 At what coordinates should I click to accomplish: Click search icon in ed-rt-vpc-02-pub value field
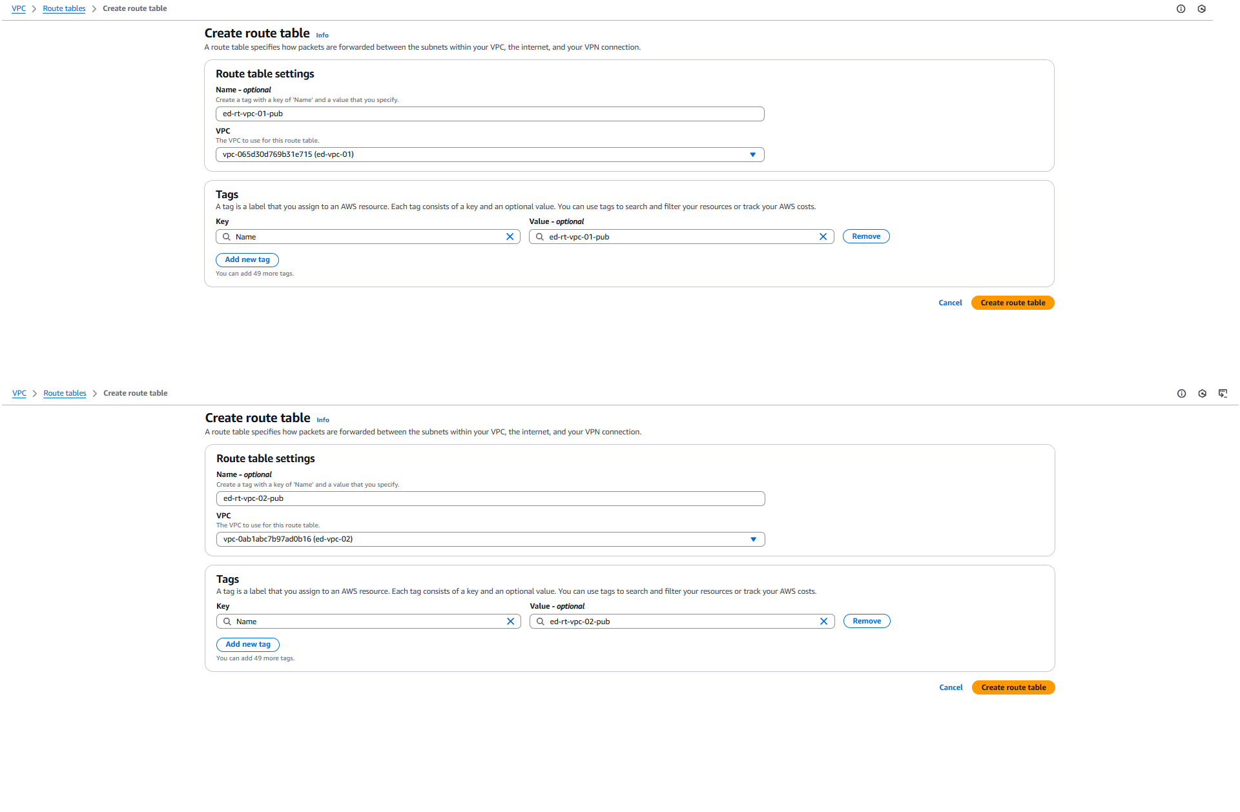[541, 622]
